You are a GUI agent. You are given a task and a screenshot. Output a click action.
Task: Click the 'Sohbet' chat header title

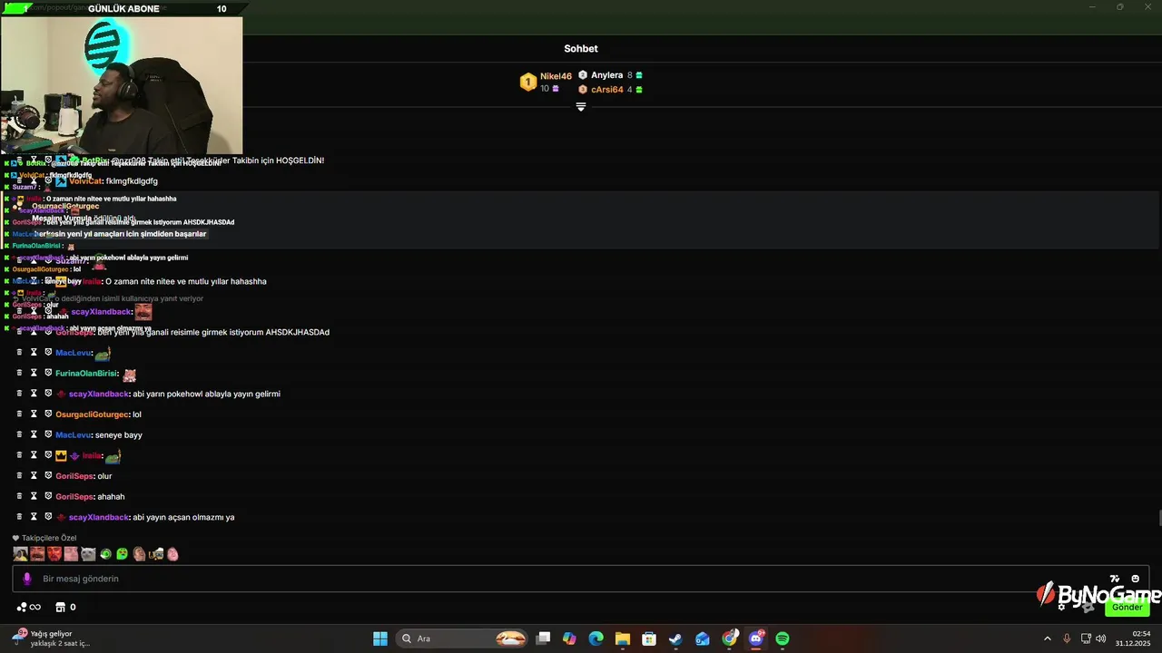(581, 49)
